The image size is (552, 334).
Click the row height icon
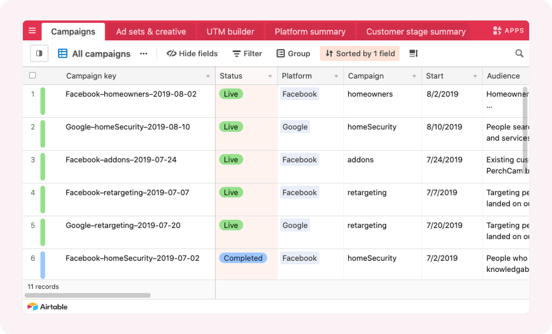(414, 53)
